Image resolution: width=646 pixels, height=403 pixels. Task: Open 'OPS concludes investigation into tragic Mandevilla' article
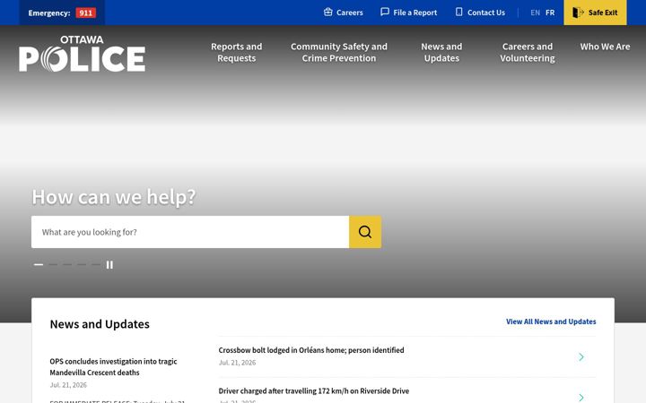[x=113, y=367]
